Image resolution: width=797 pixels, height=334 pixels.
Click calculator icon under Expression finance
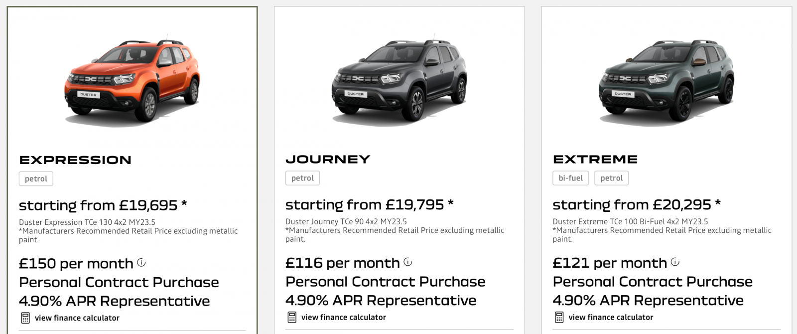pyautogui.click(x=25, y=318)
